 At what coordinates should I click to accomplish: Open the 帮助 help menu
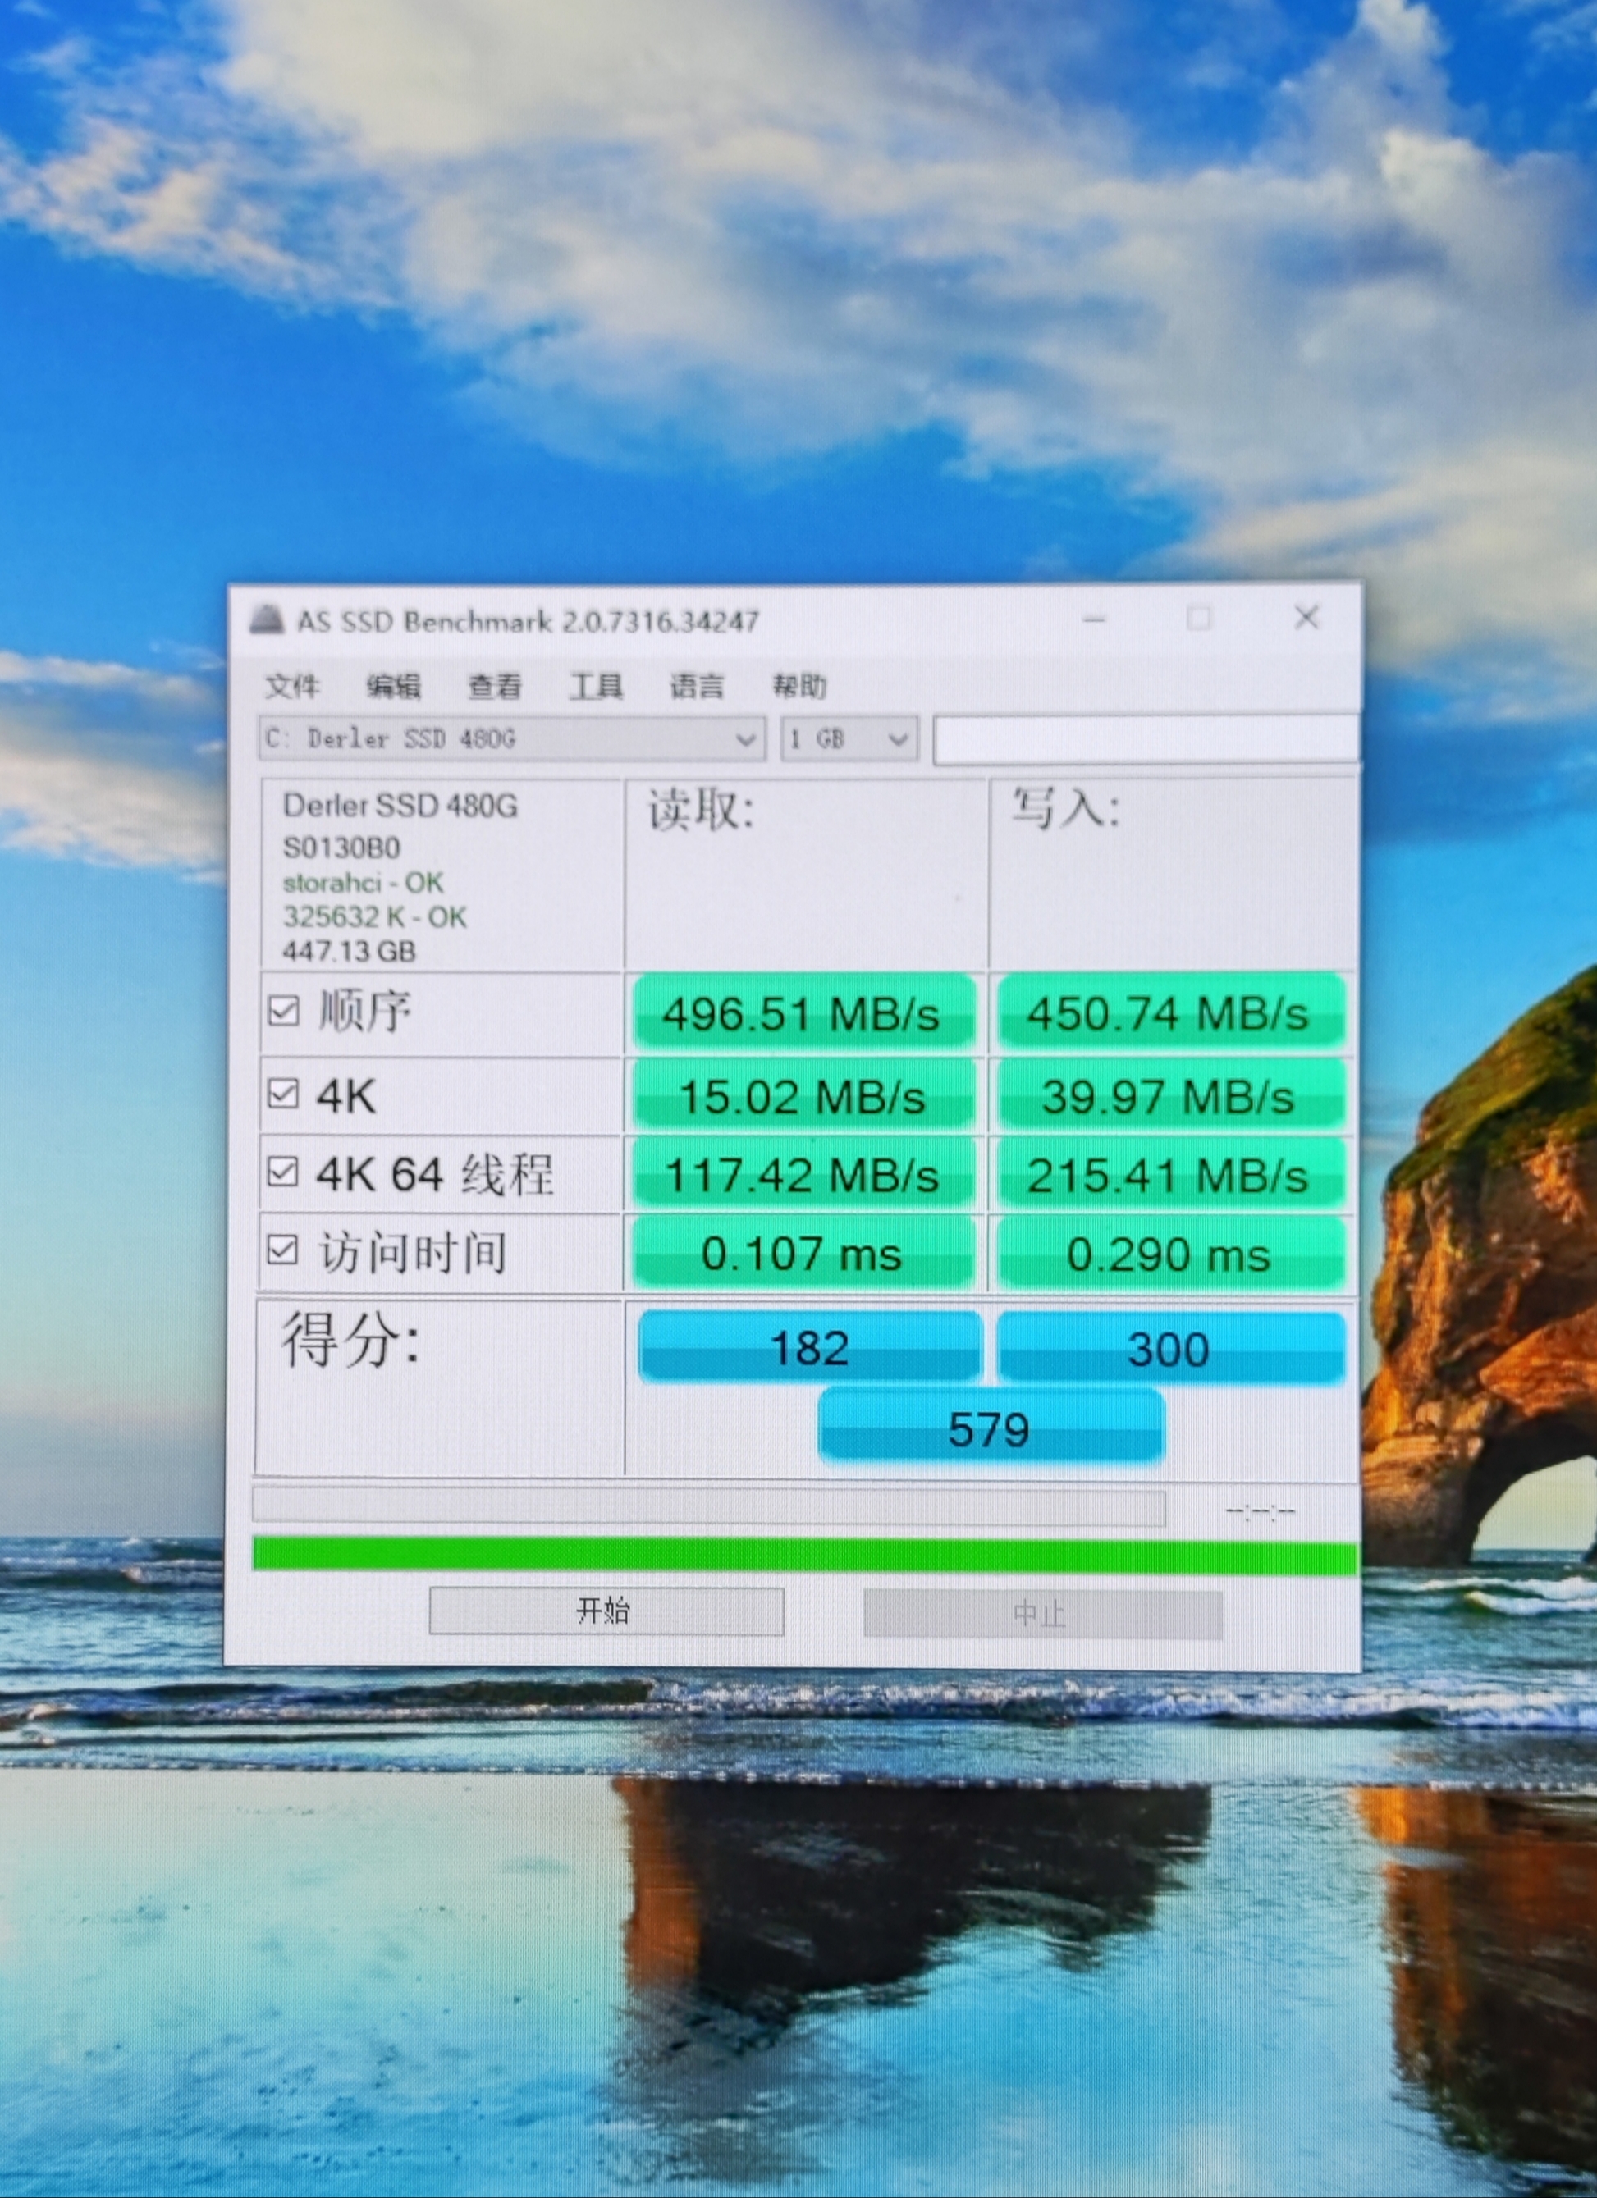[x=799, y=686]
